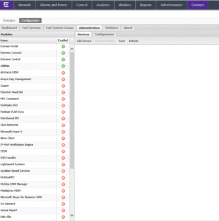Click the Extreme Networks logo icon
Viewport: 219px width, 221px height.
[6, 5]
